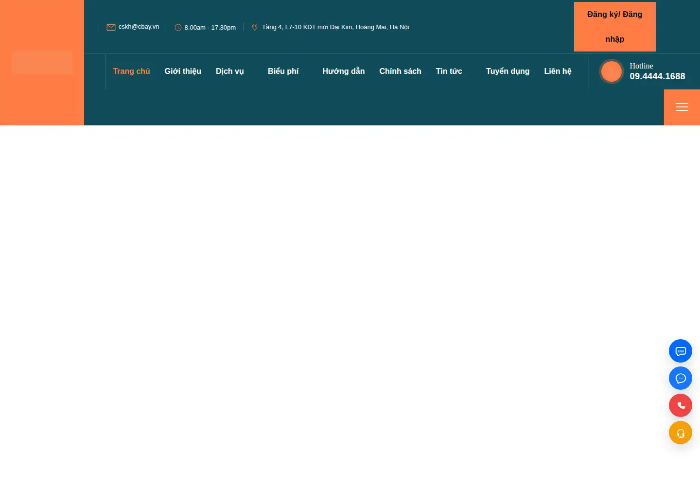Click the red phone call button
This screenshot has height=486, width=700.
681,405
